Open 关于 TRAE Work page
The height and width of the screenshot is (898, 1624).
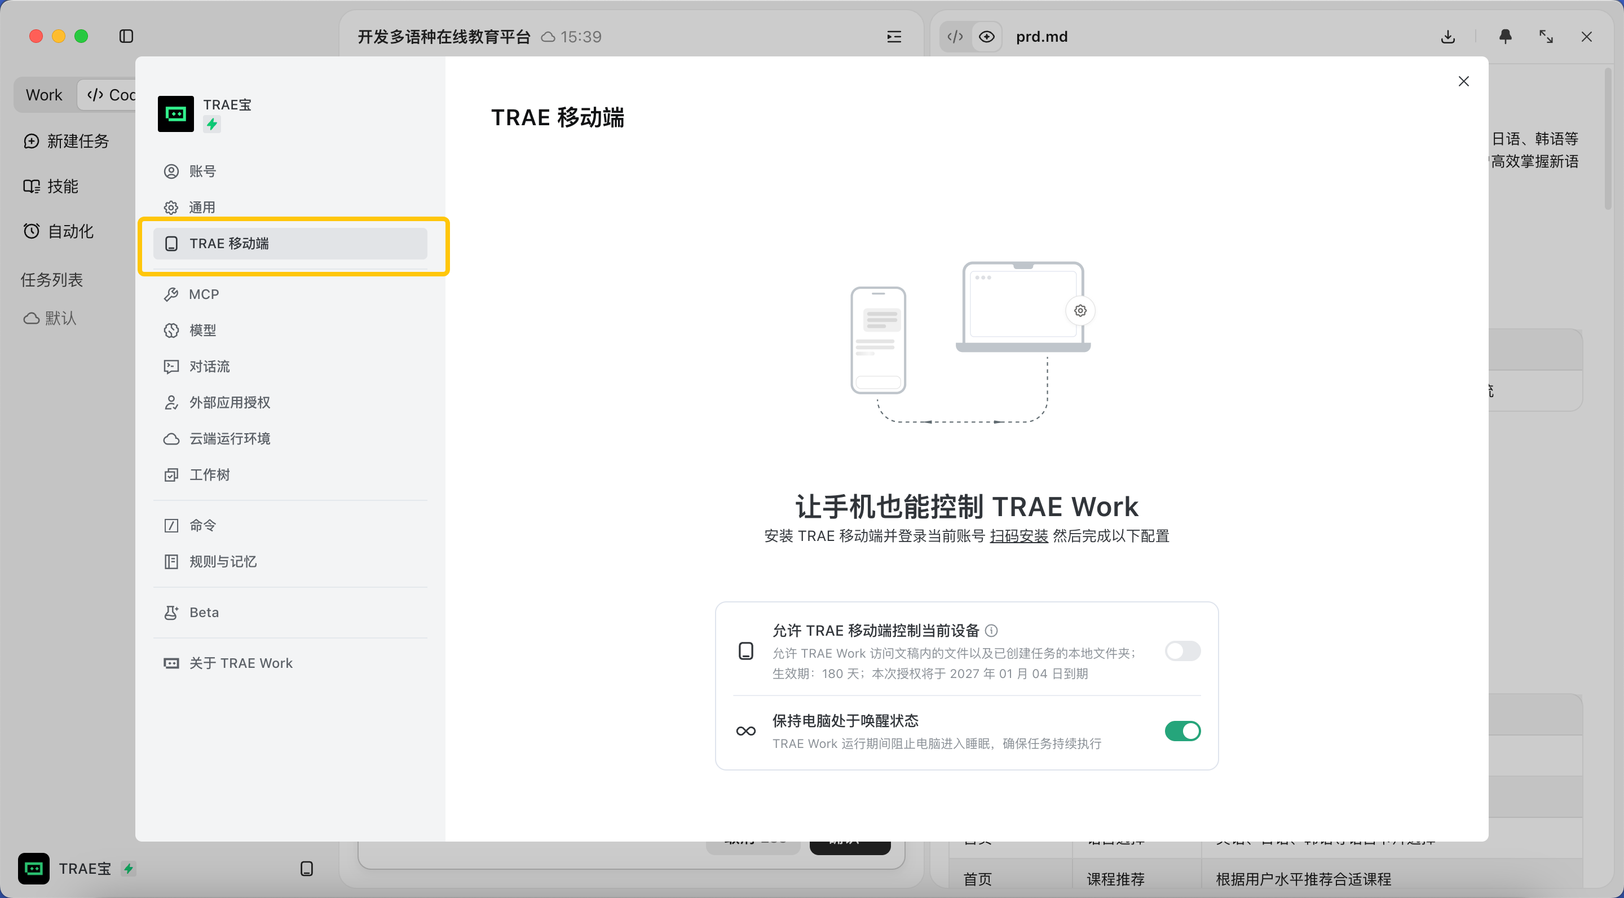tap(290, 663)
